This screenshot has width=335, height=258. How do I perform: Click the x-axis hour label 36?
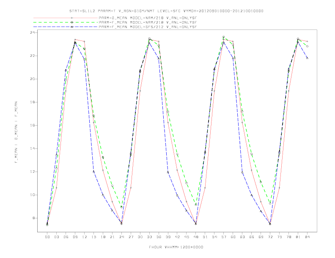pos(159,237)
